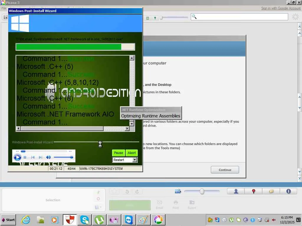Open Skype from the taskbar
The image size is (302, 226).
click(85, 220)
